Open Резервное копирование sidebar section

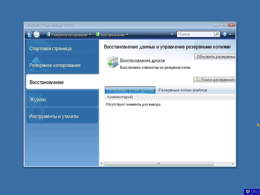62,65
